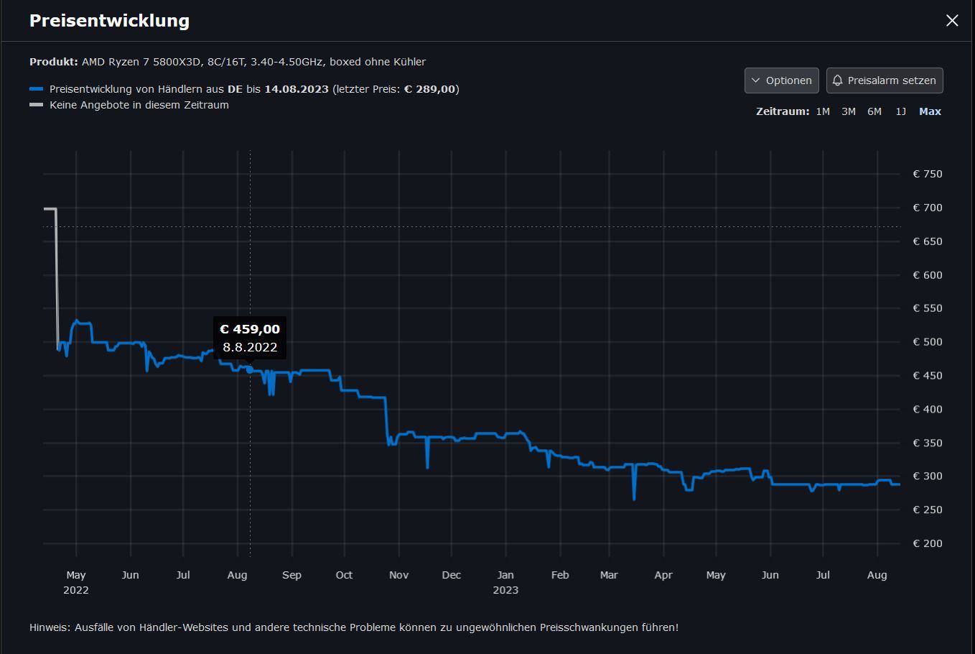Screen dimensions: 975x654
Task: Choose the 6M time period
Action: point(874,111)
